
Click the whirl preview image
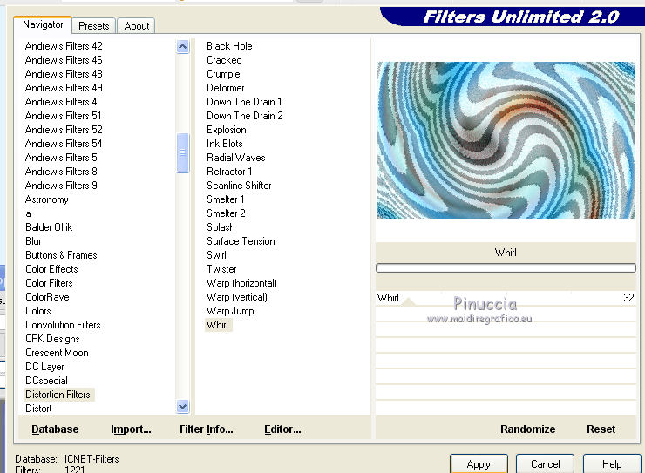506,140
